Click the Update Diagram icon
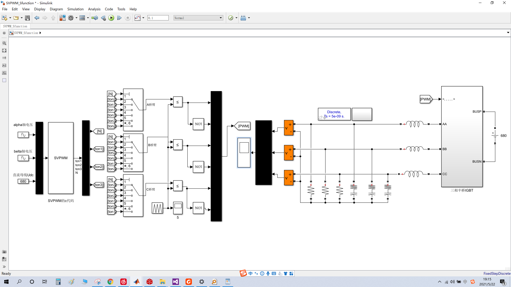Screen dimensions: 511x287 [94, 18]
